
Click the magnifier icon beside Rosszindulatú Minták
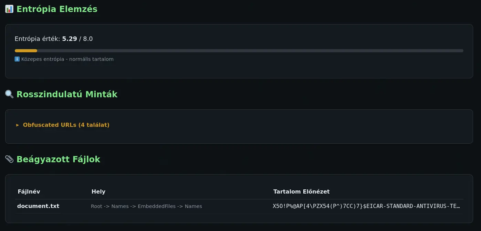[9, 94]
